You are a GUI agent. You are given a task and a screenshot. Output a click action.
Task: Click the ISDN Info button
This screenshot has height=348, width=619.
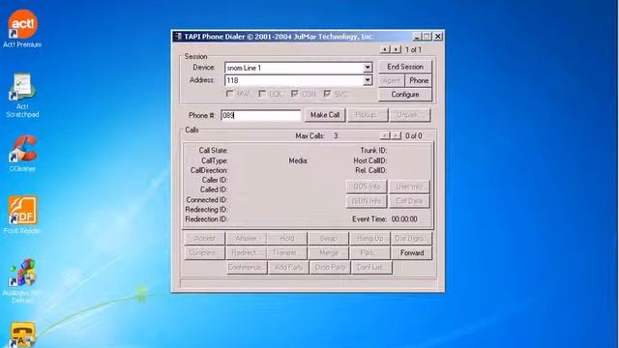[367, 201]
